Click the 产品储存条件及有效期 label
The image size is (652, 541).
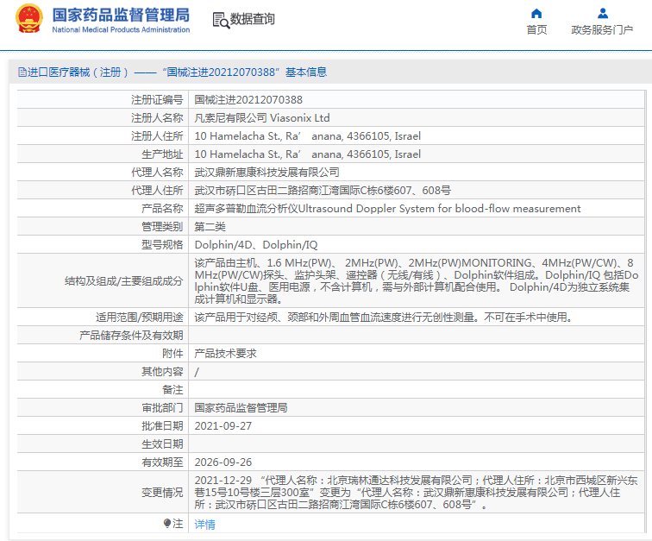coord(131,336)
